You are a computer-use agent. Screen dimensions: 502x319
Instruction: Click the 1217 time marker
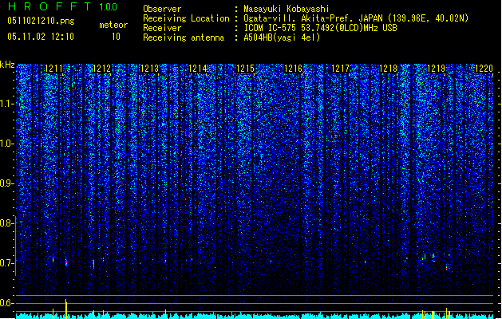click(340, 69)
